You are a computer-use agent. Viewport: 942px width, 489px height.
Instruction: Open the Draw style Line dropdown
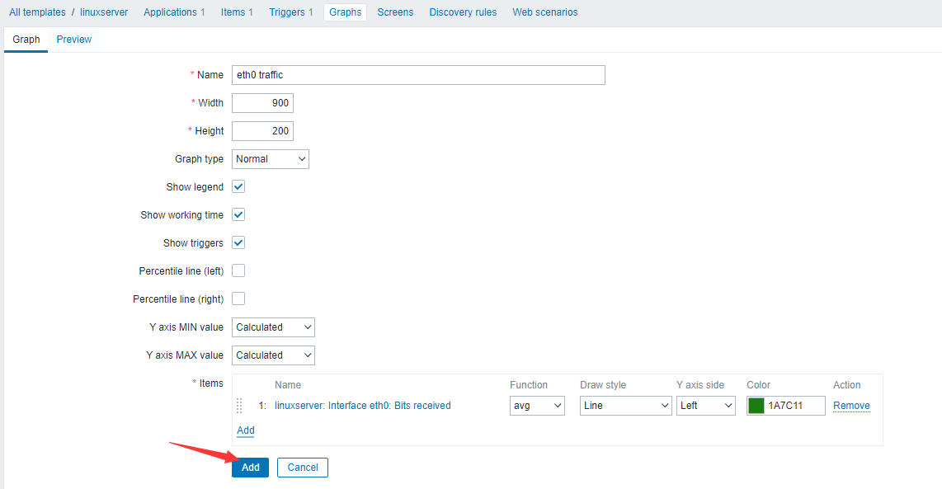pyautogui.click(x=625, y=406)
